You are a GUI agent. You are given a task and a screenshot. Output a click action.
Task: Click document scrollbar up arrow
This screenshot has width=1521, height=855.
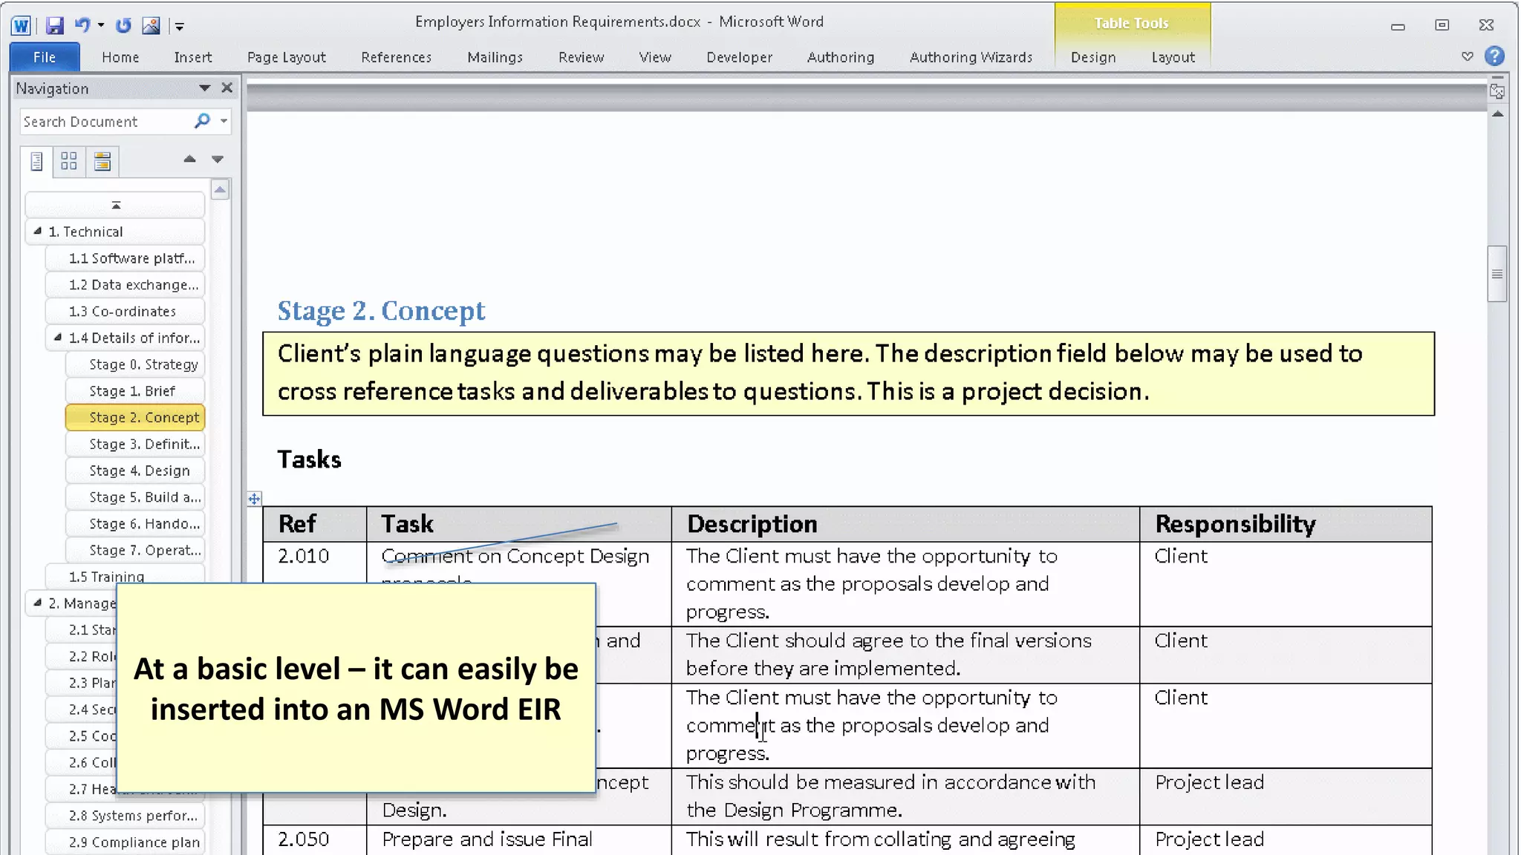click(1497, 114)
